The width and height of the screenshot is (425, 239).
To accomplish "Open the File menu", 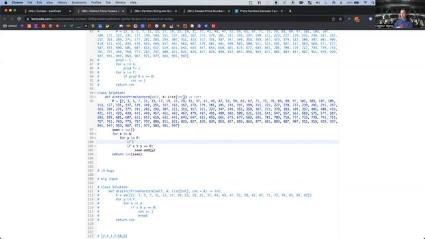I will (x=30, y=3).
